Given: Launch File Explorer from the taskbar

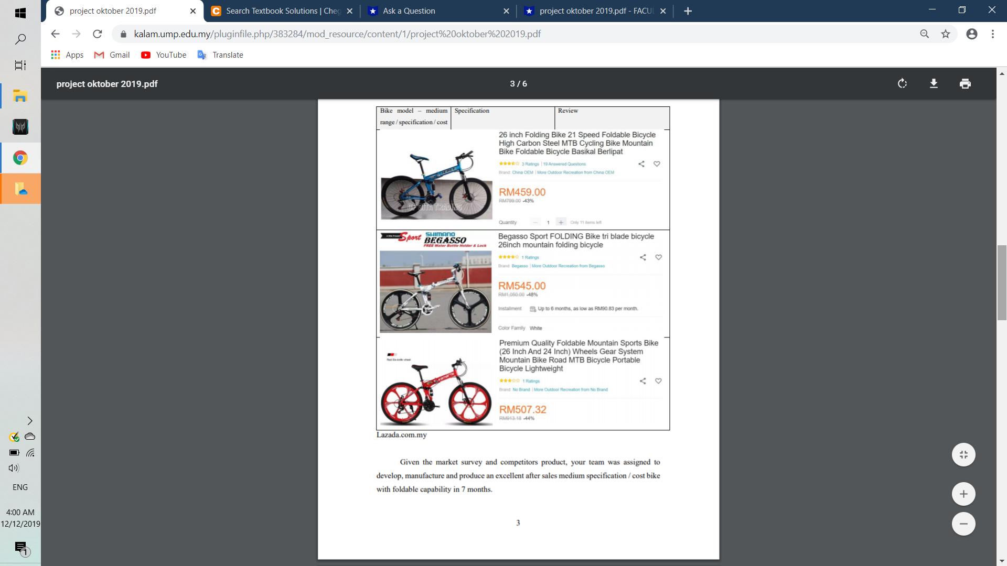Looking at the screenshot, I should tap(20, 96).
